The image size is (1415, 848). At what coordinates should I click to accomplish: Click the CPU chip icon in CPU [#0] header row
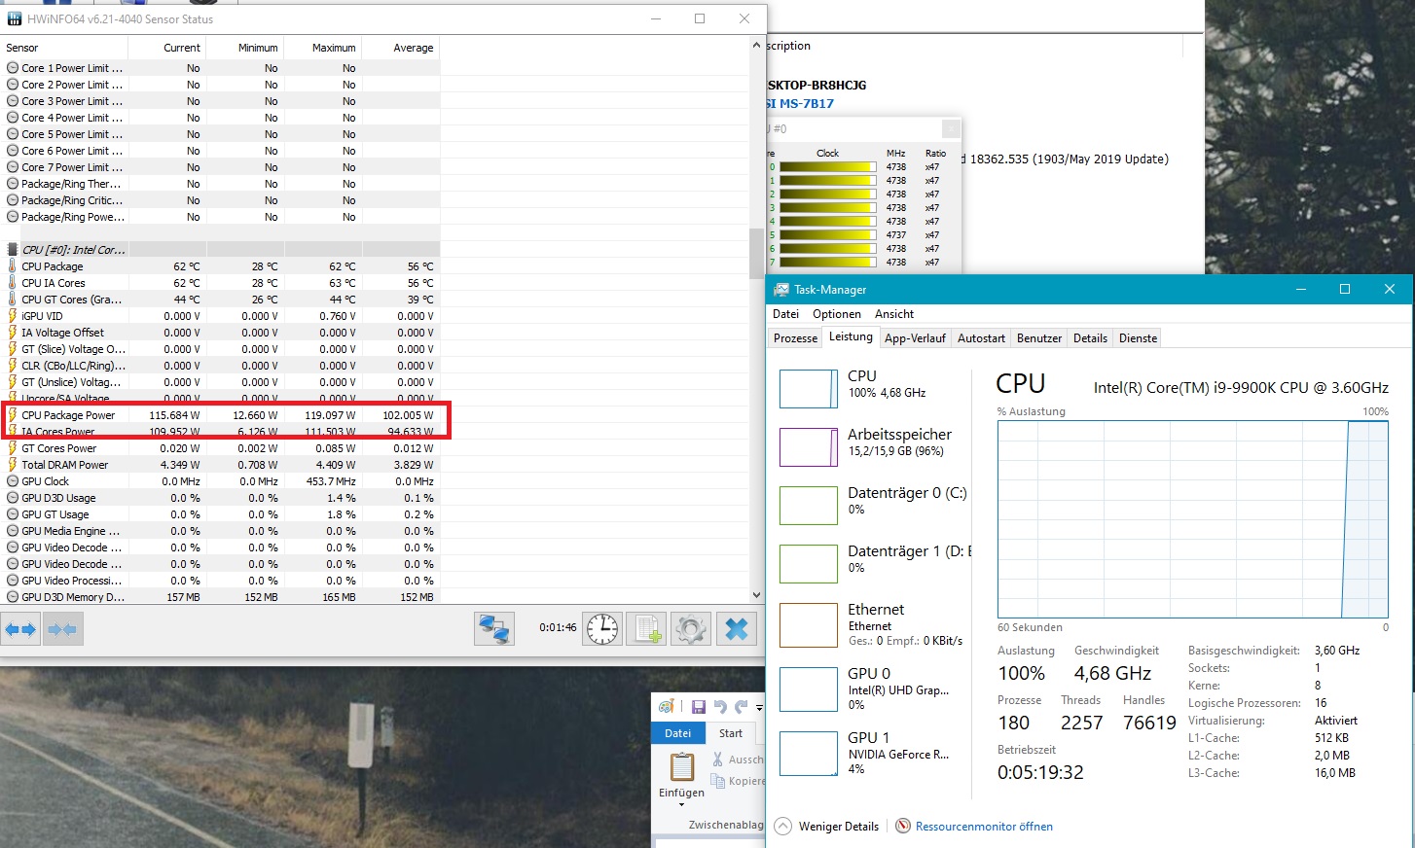click(x=12, y=250)
